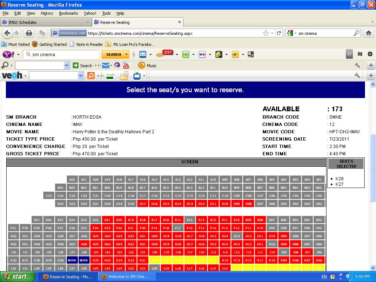The image size is (376, 282).
Task: Click the Veoh orange search icon
Action: point(91,76)
